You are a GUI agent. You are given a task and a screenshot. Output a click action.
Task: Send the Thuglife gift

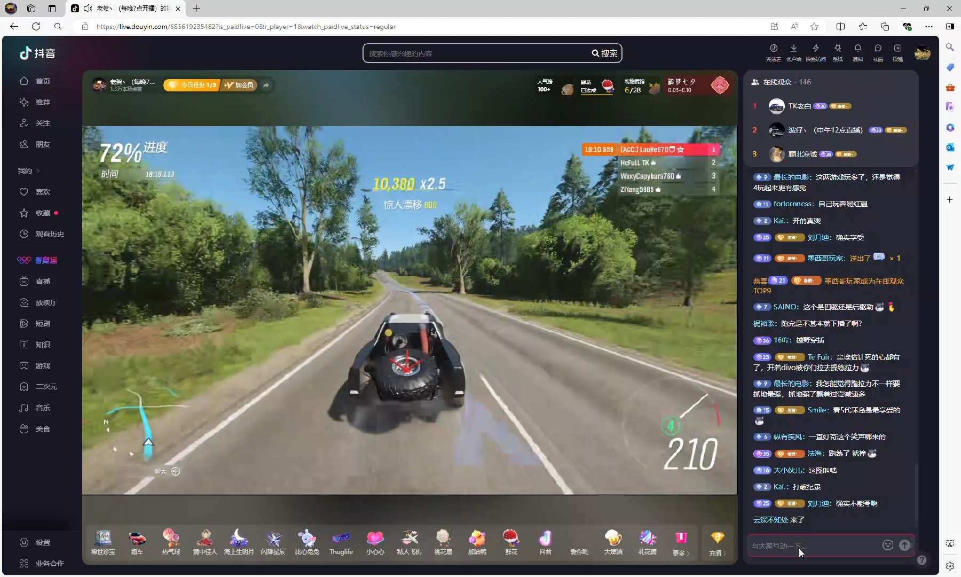click(341, 542)
